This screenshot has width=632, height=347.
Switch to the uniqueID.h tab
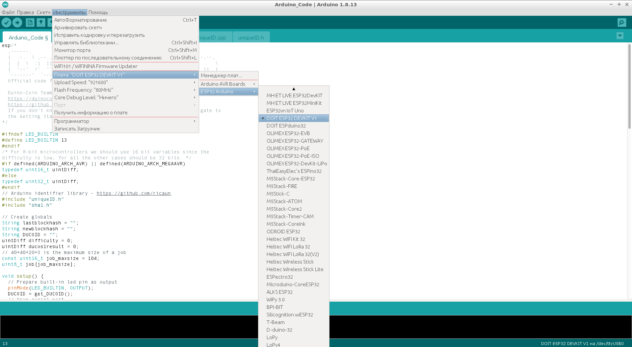point(251,37)
